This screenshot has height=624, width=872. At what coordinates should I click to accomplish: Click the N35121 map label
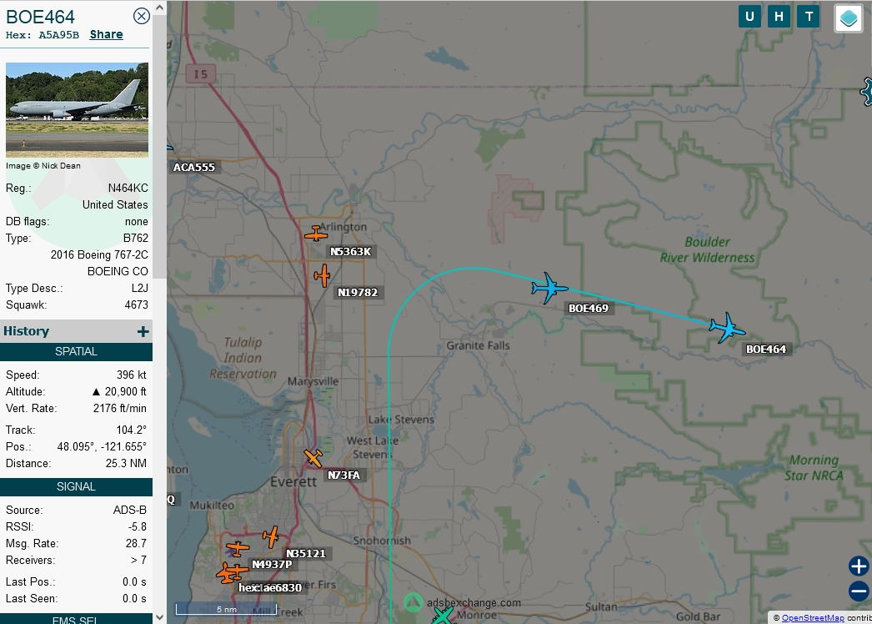pos(305,553)
